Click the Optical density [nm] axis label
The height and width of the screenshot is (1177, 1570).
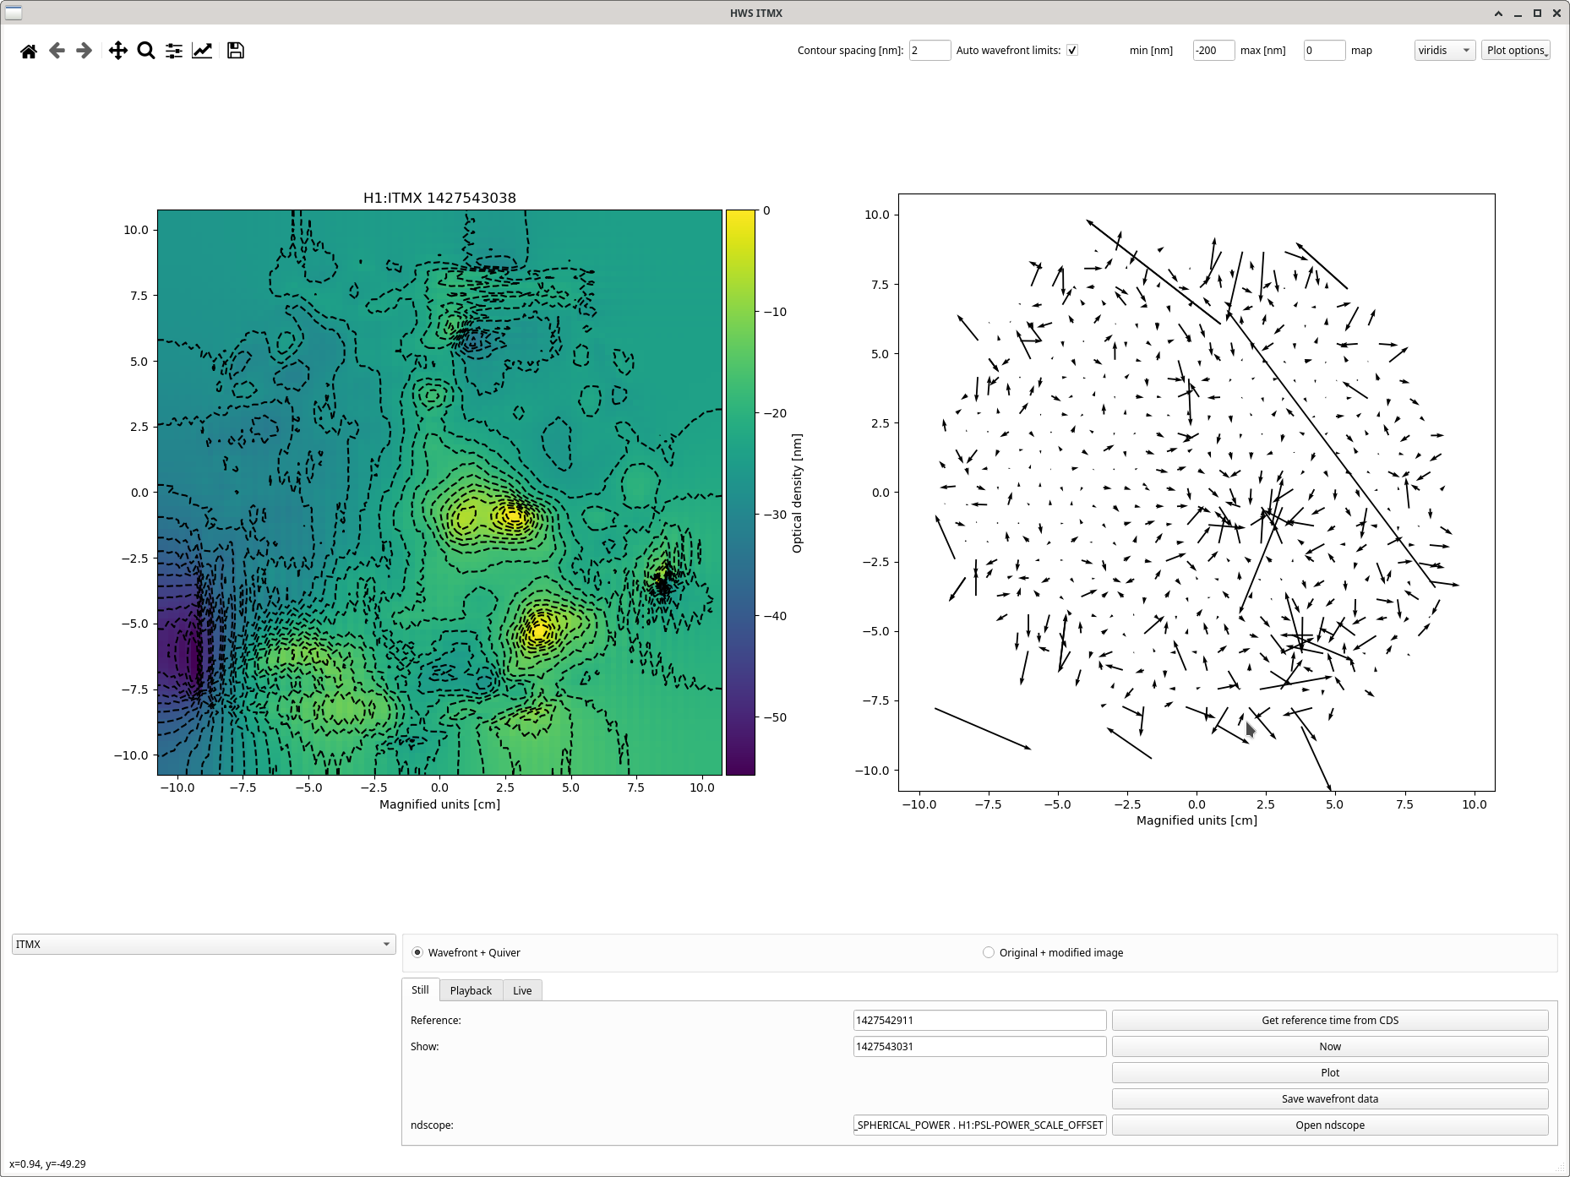(797, 493)
